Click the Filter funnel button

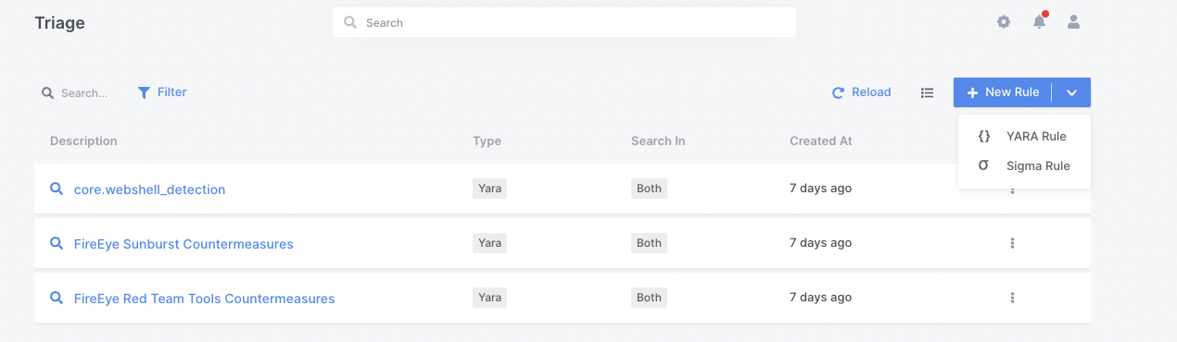(x=162, y=92)
